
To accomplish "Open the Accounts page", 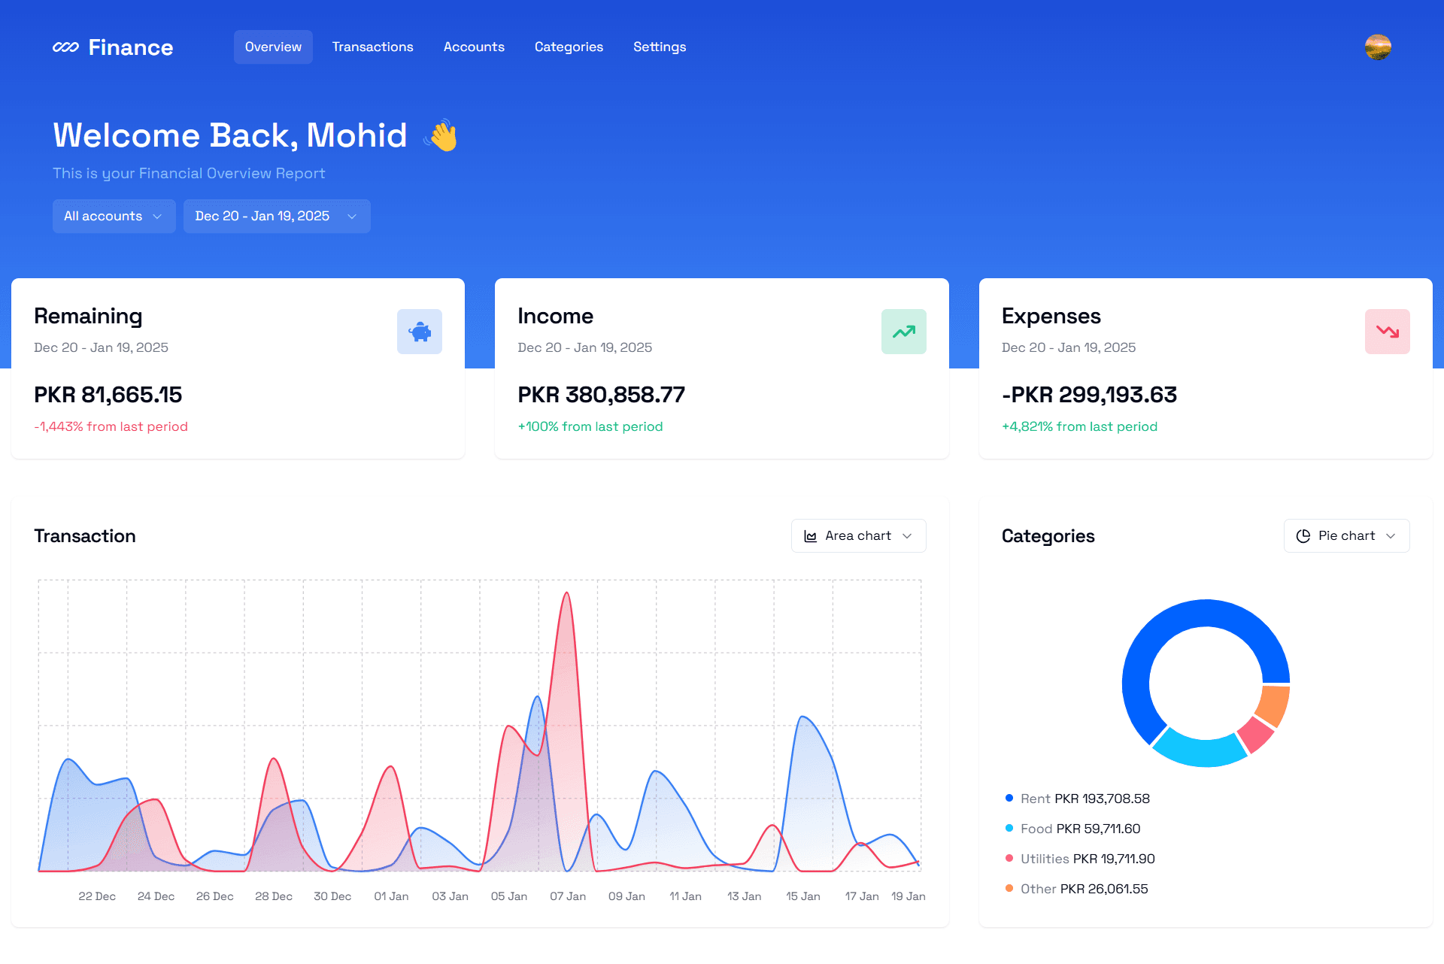I will (x=474, y=47).
